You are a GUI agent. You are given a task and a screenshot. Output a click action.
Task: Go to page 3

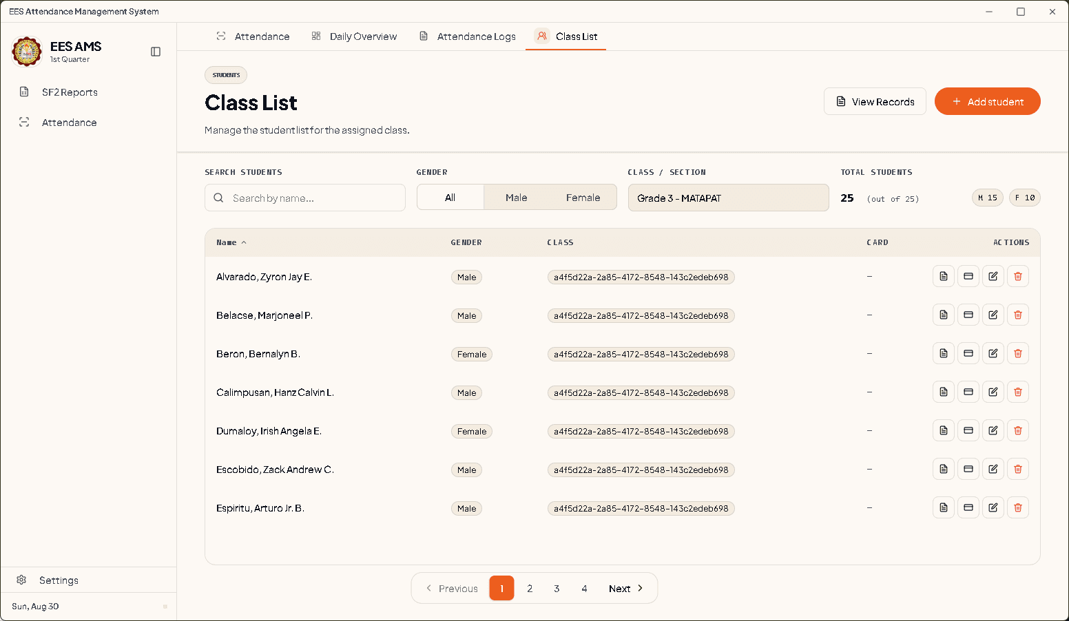pyautogui.click(x=557, y=589)
